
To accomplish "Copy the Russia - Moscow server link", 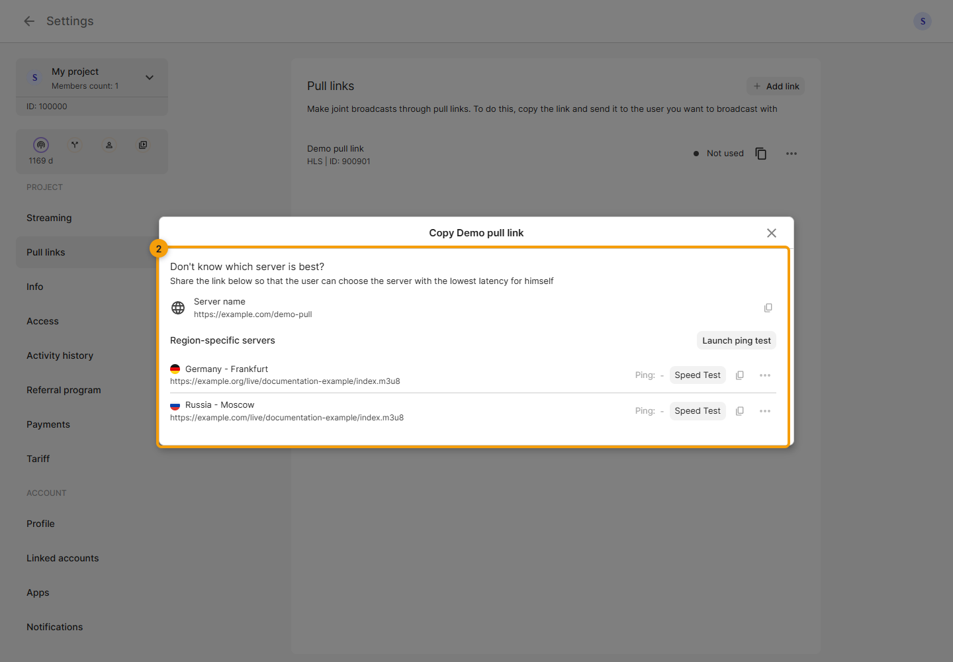I will pyautogui.click(x=740, y=411).
